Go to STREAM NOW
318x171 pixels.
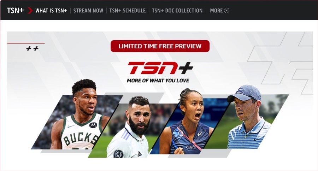[x=88, y=11]
